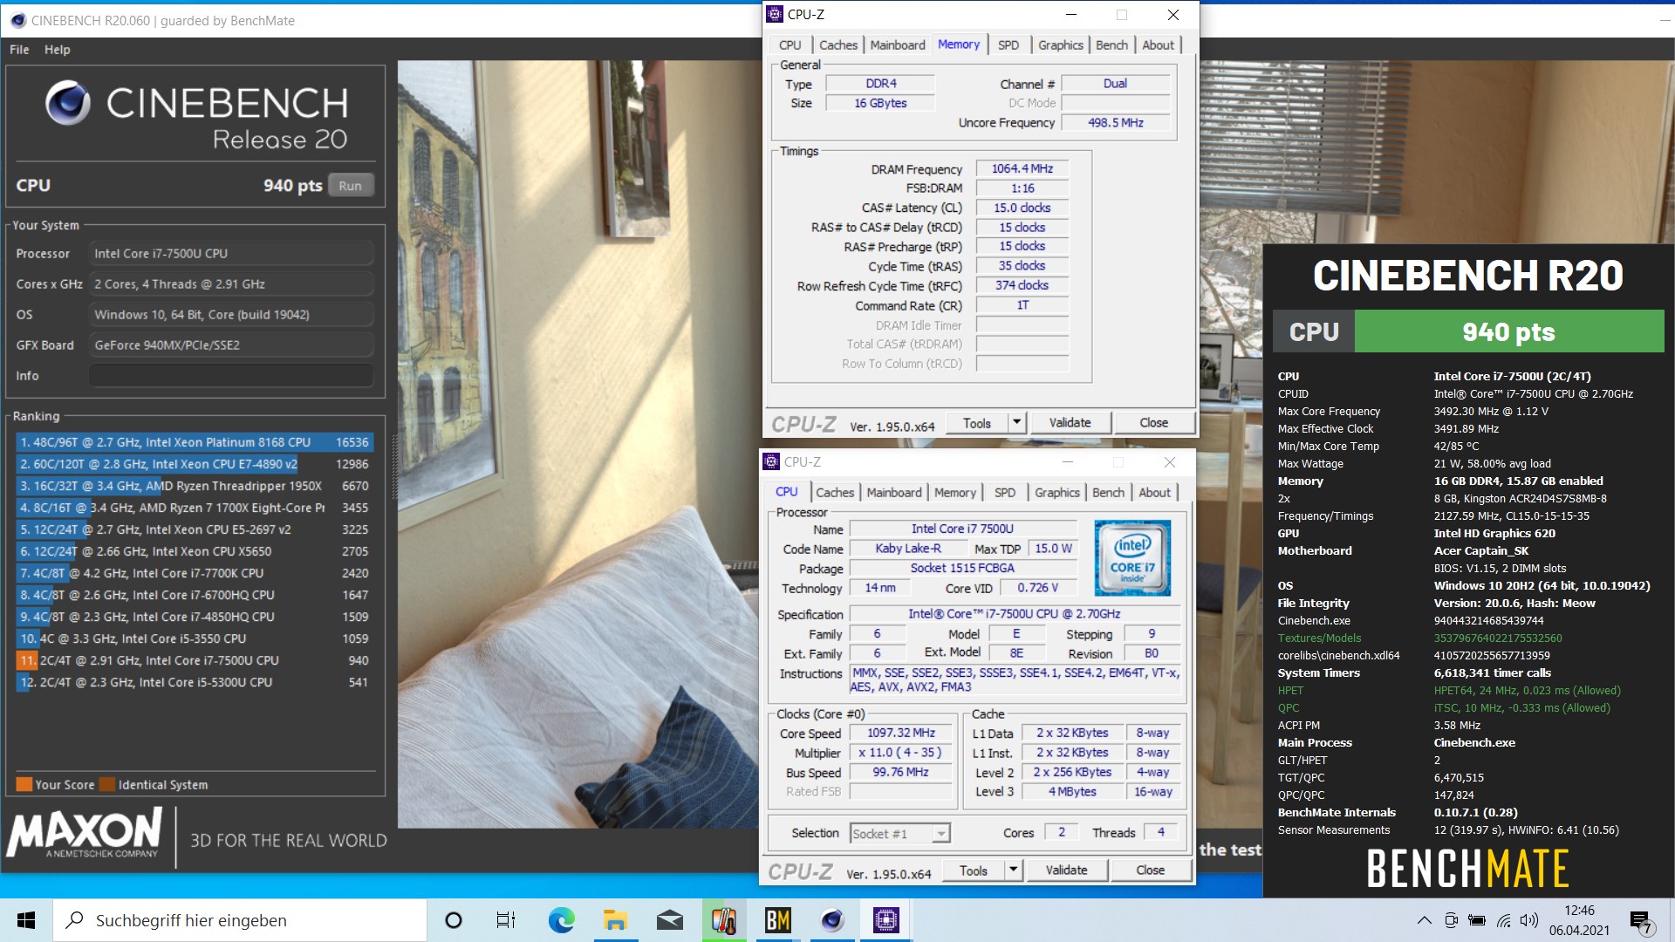
Task: Open Task View in the taskbar
Action: [506, 920]
